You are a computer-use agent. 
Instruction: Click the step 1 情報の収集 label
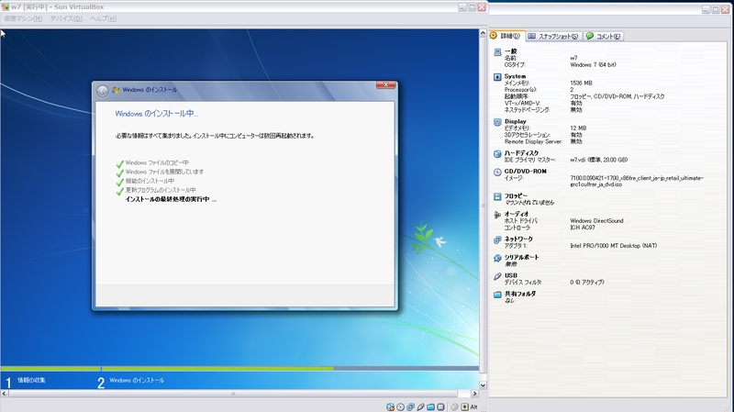point(31,381)
